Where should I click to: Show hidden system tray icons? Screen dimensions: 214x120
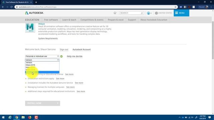point(180,117)
